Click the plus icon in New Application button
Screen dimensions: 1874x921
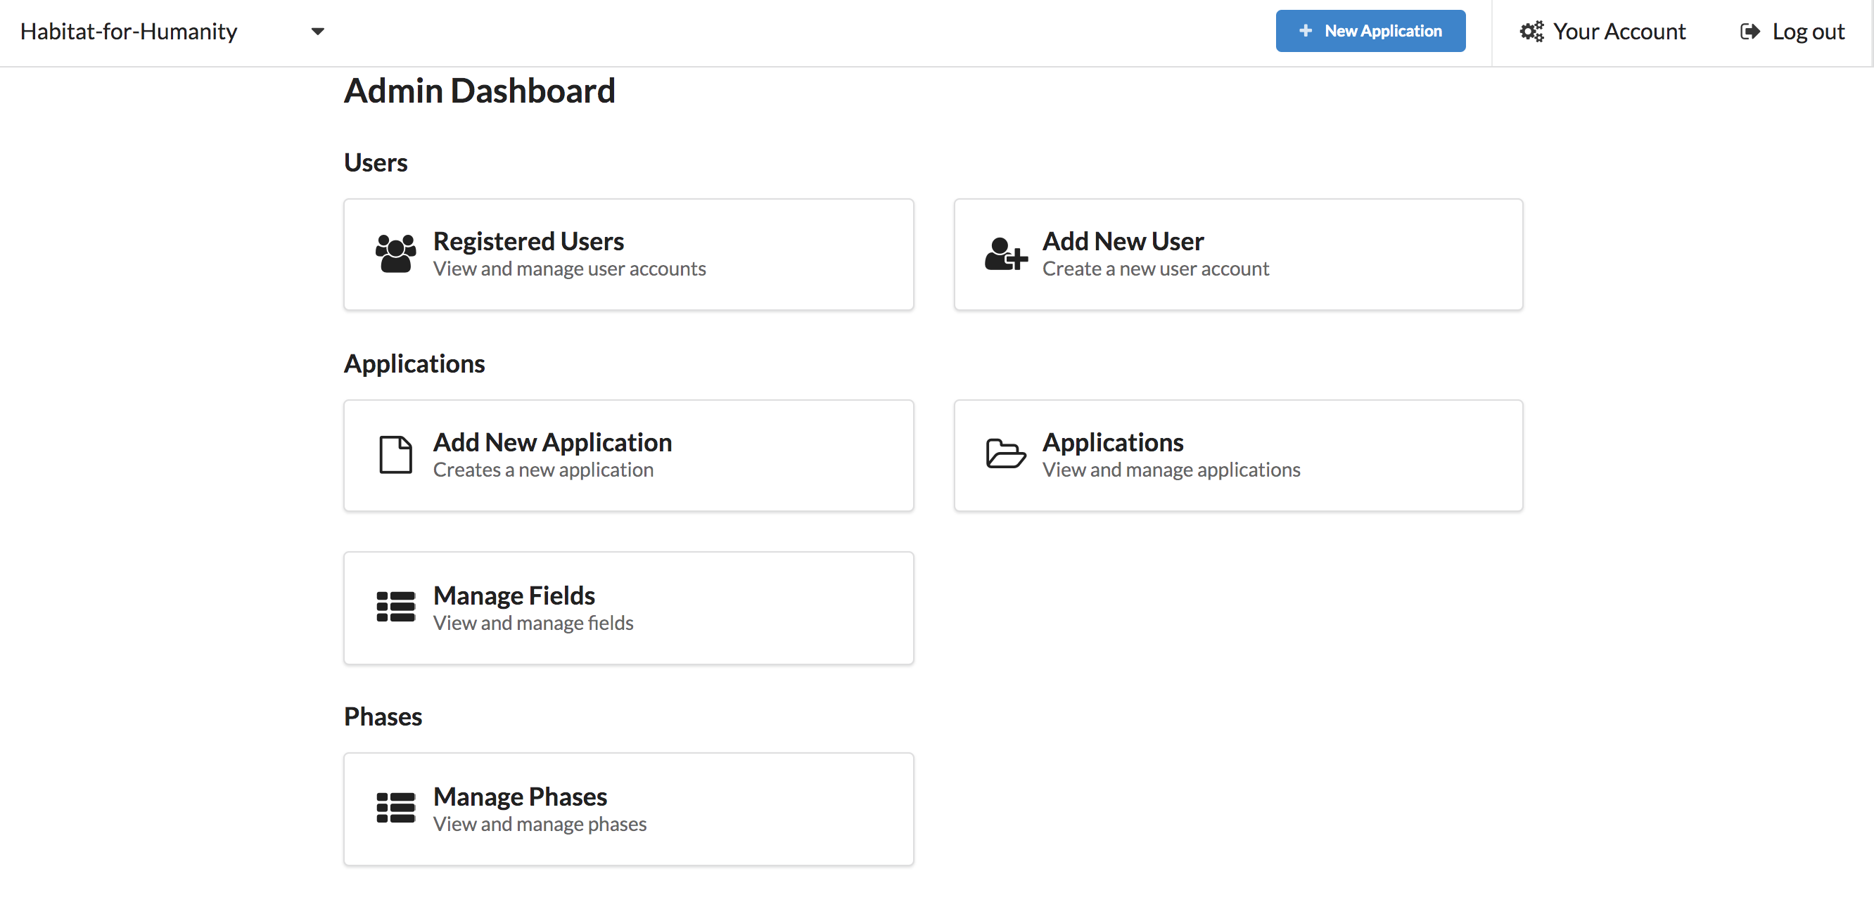1306,31
